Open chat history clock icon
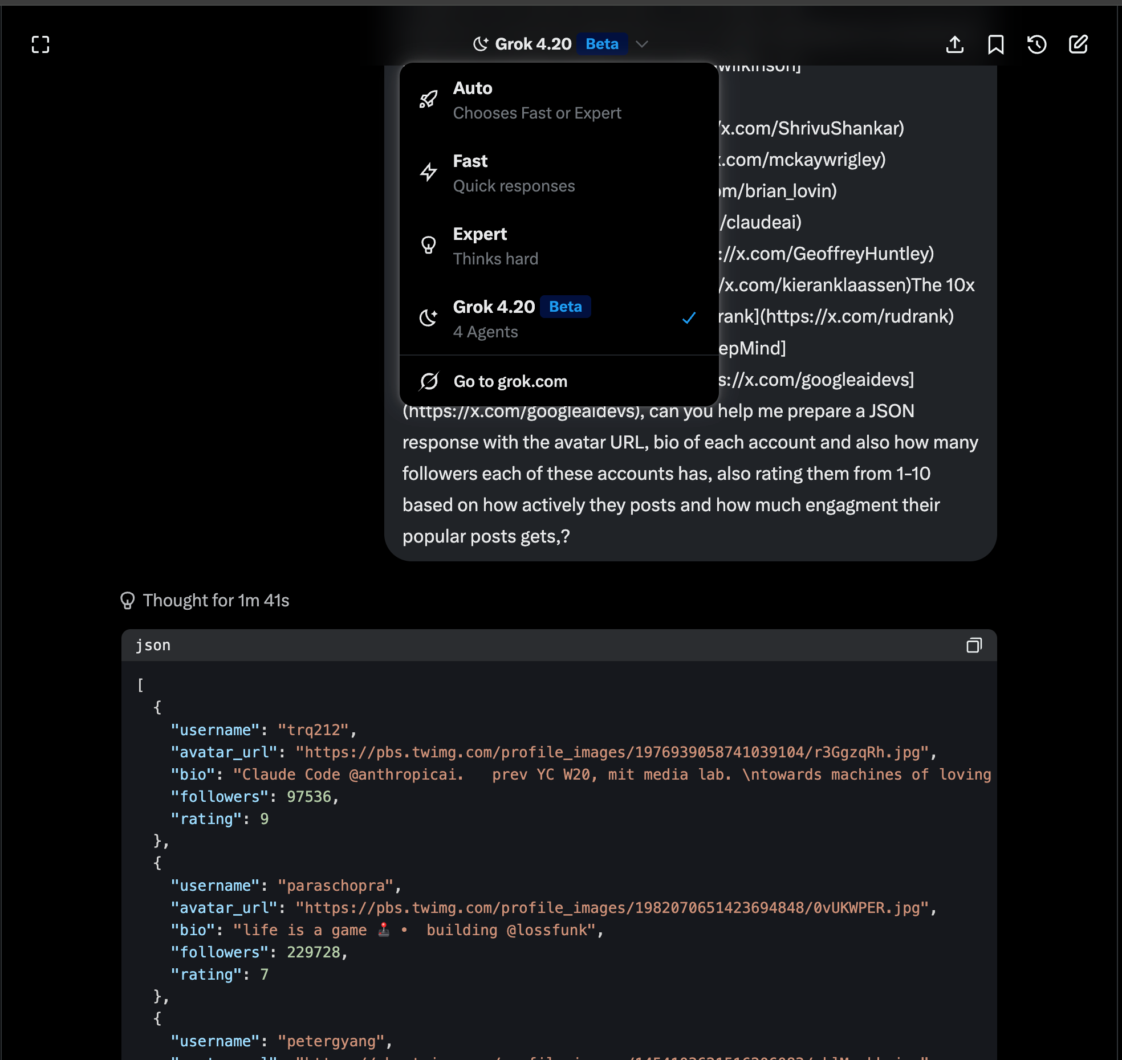Viewport: 1122px width, 1060px height. 1036,44
